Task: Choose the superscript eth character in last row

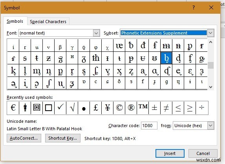Action: pos(119,83)
